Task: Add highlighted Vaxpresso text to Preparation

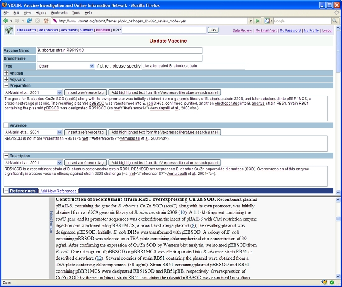Action: [x=165, y=92]
